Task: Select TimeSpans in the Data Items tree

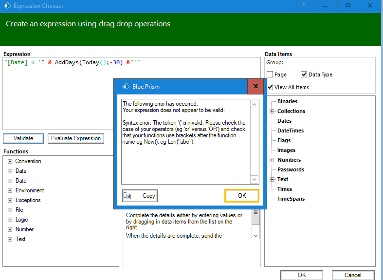Action: (x=291, y=199)
